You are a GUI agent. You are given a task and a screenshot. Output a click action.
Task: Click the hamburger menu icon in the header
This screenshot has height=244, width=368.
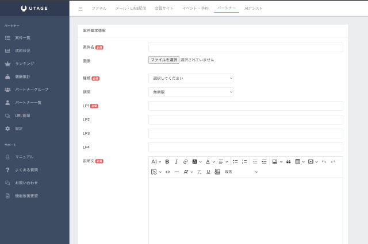[80, 9]
